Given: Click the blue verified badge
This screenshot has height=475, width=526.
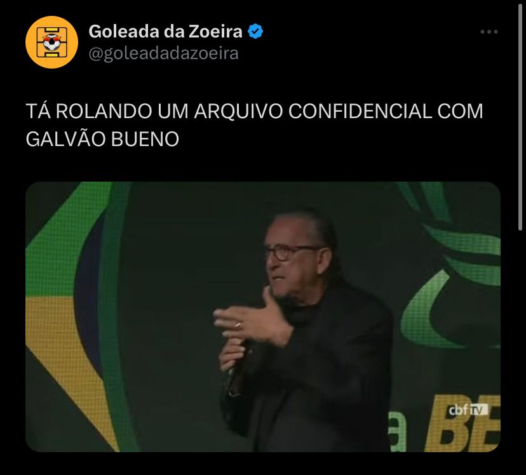Looking at the screenshot, I should point(255,32).
